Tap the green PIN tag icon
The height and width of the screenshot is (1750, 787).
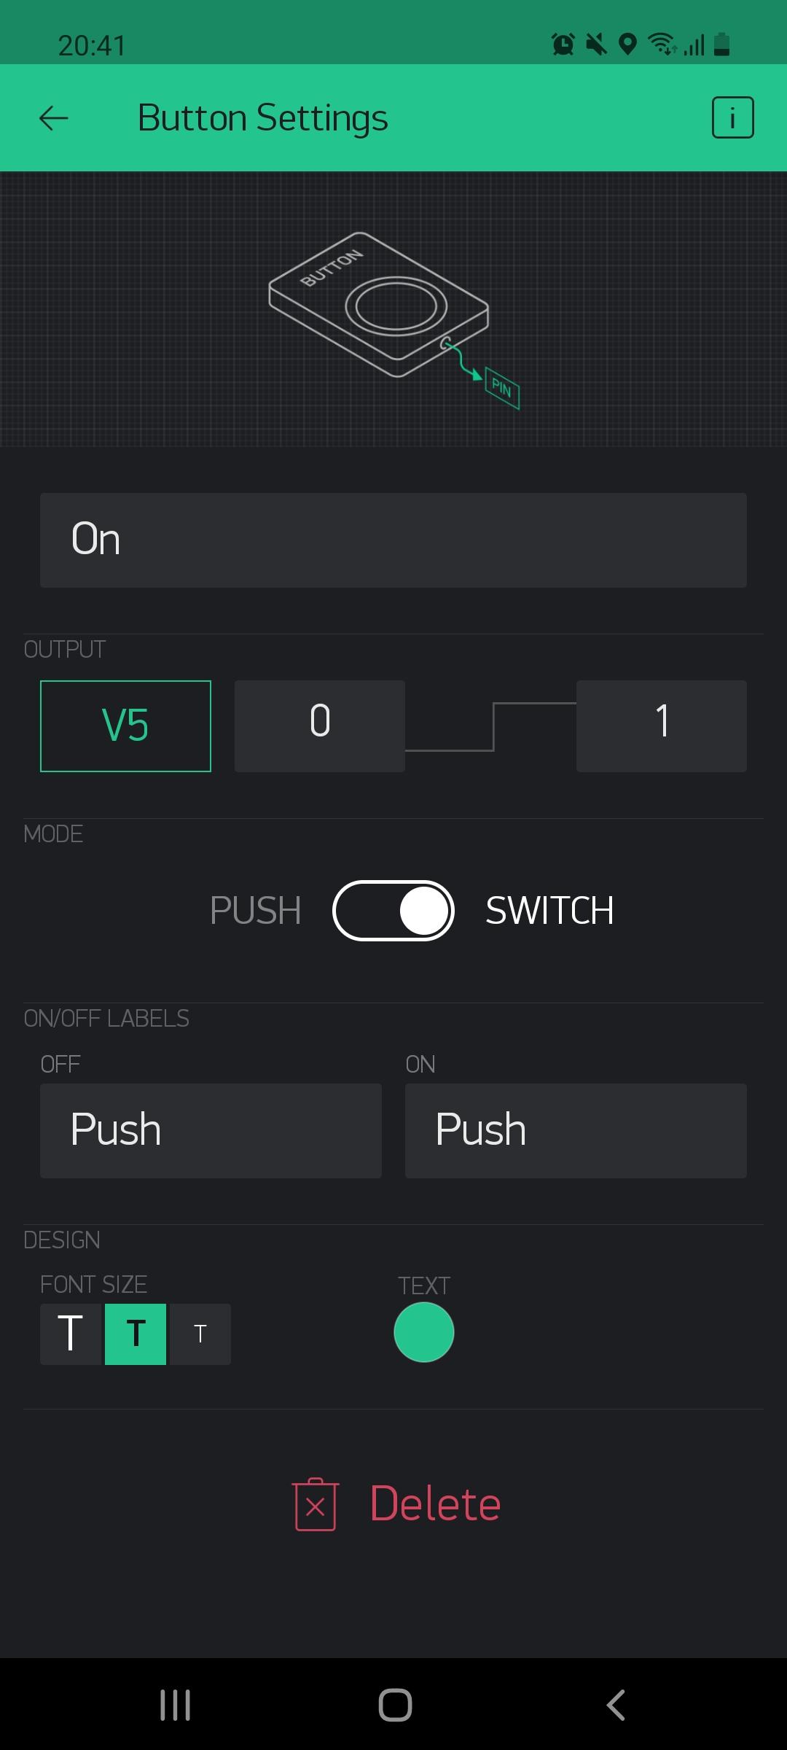[502, 387]
